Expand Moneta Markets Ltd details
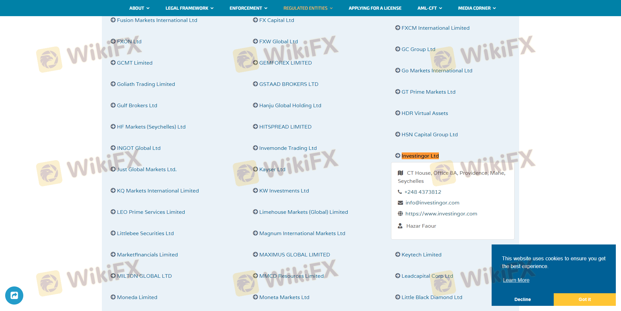 (284, 297)
